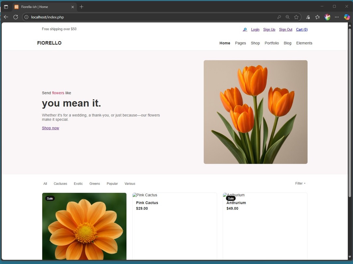Reload the page with the refresh icon

16,17
